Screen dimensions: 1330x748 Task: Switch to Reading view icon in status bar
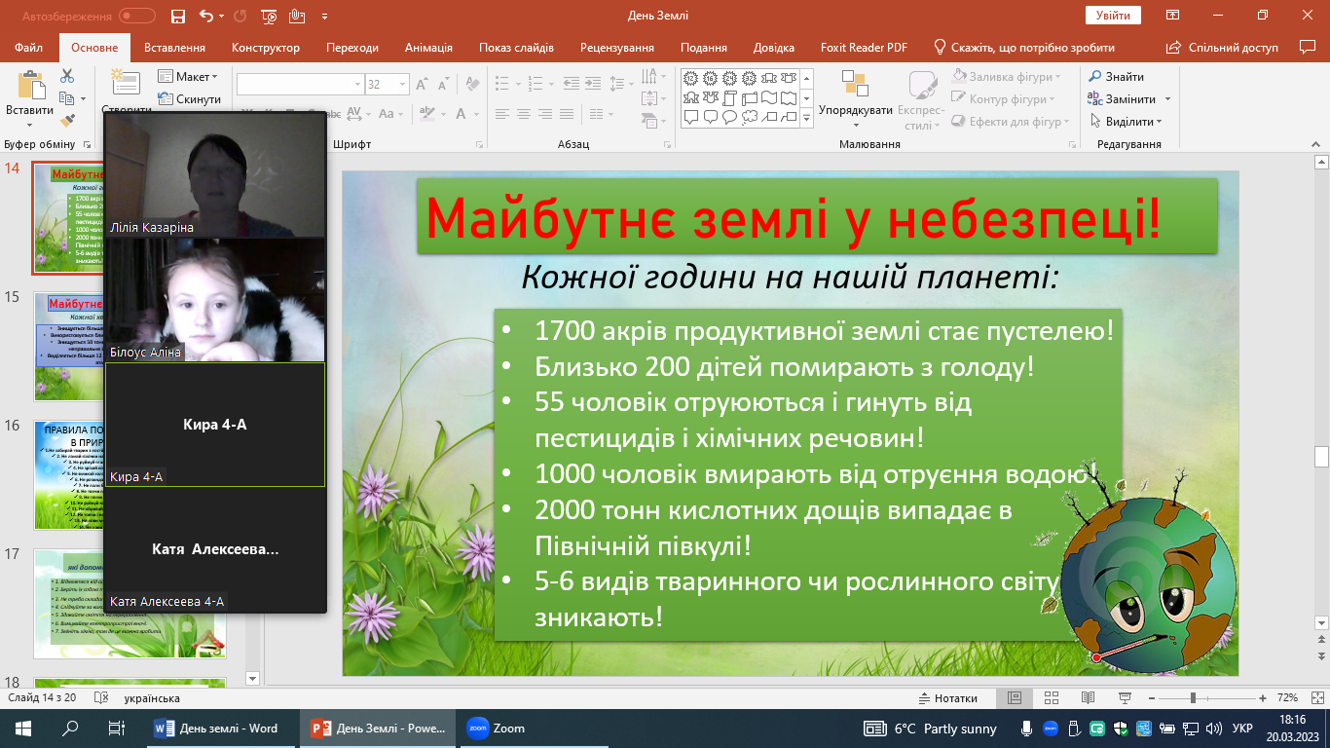click(x=1088, y=698)
